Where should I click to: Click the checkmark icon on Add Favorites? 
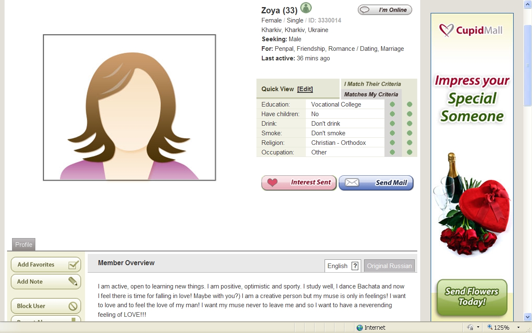(74, 264)
